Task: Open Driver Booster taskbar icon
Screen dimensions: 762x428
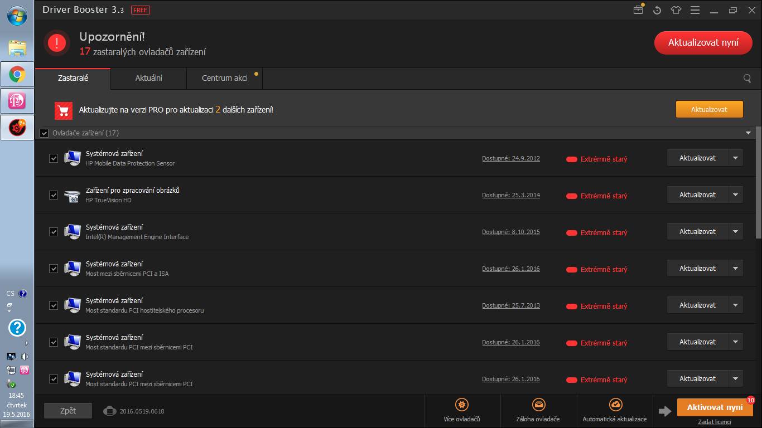Action: (x=17, y=128)
